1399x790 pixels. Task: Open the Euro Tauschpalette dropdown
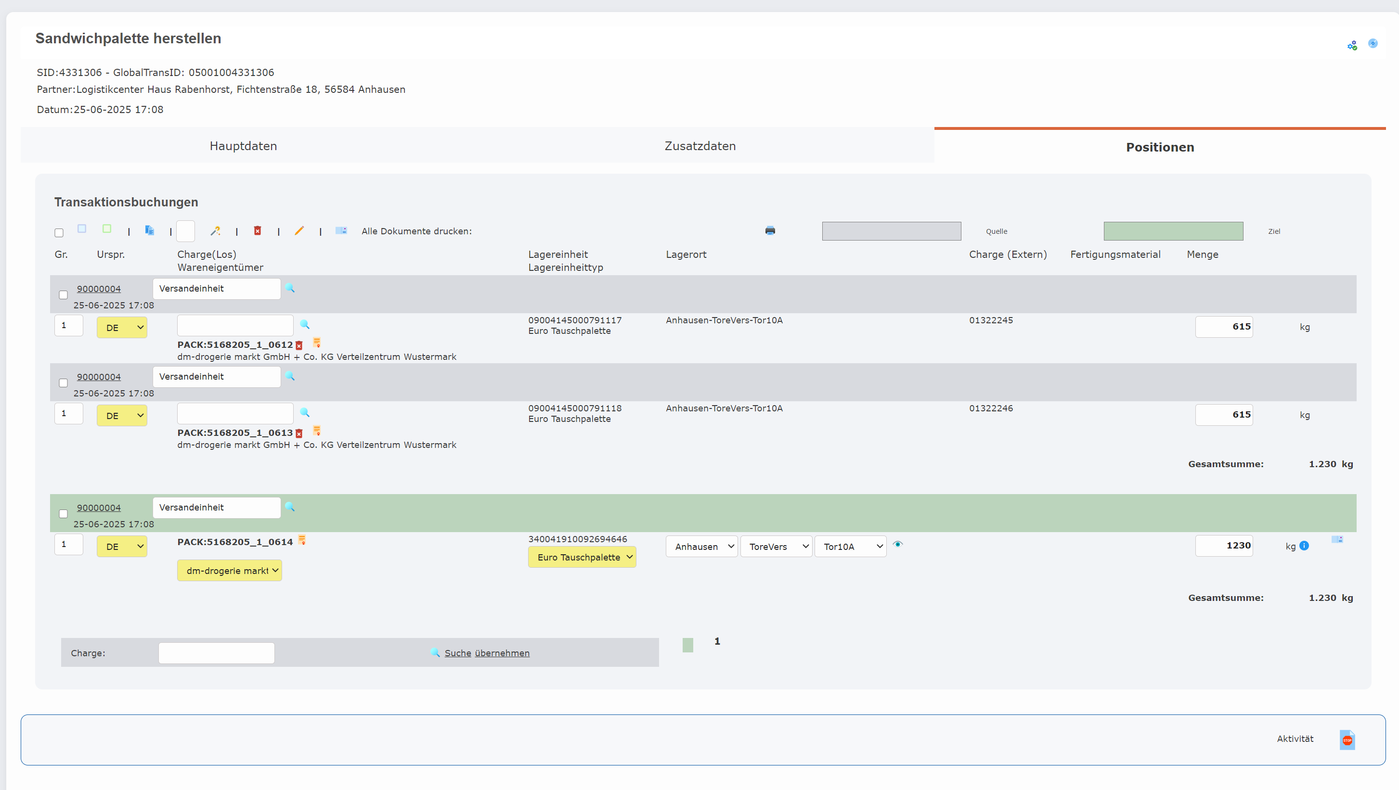582,557
